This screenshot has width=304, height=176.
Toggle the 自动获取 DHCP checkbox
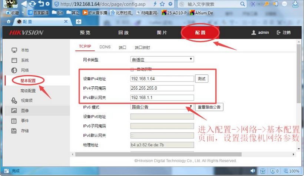coord(132,69)
